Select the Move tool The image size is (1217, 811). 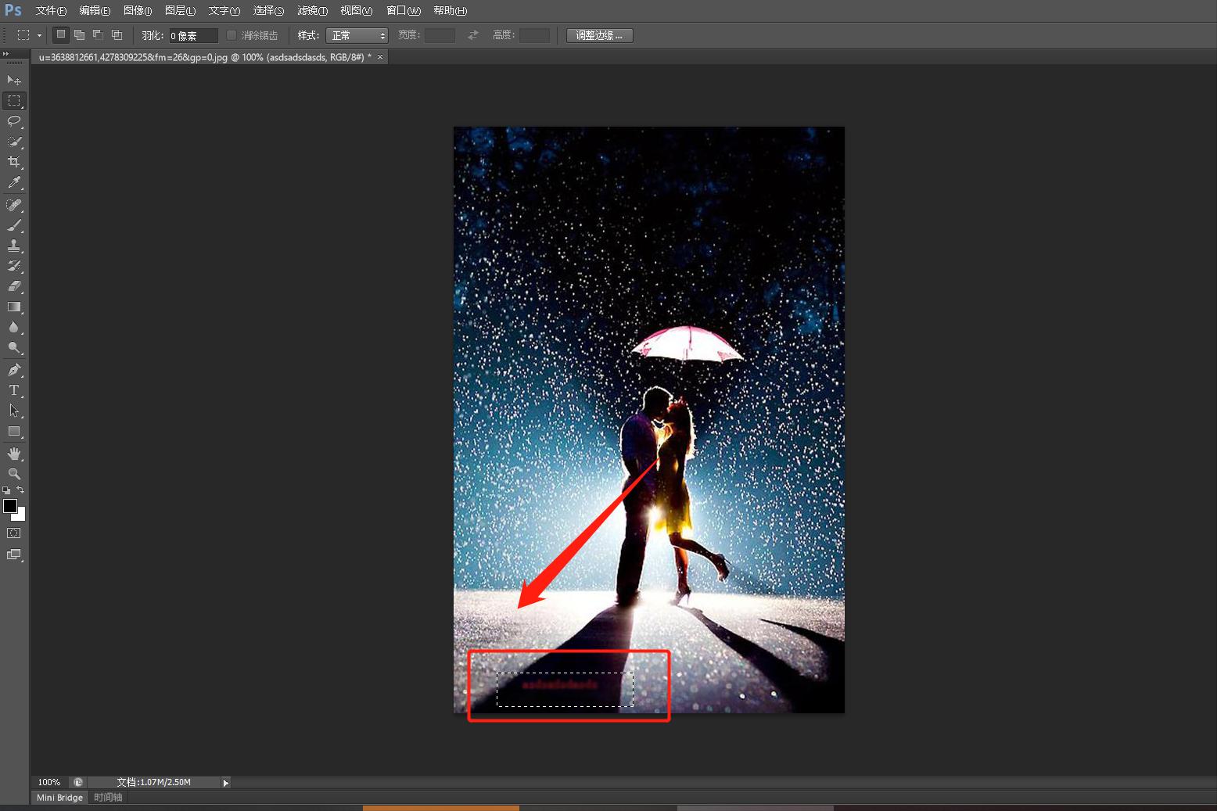[x=14, y=80]
